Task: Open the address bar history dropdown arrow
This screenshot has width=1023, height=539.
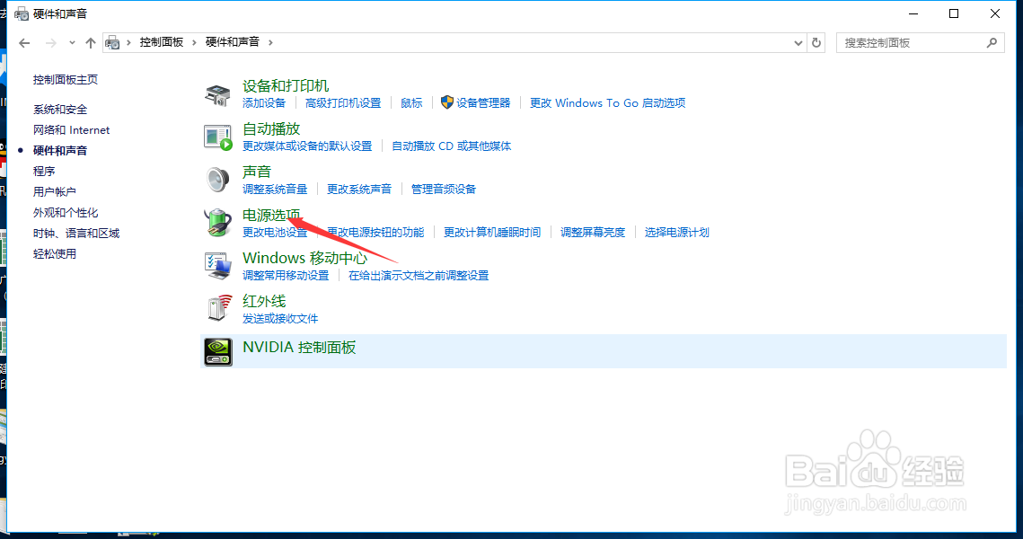Action: click(798, 42)
